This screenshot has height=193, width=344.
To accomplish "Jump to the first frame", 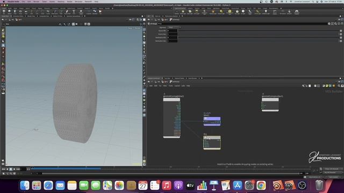I will pos(3,169).
